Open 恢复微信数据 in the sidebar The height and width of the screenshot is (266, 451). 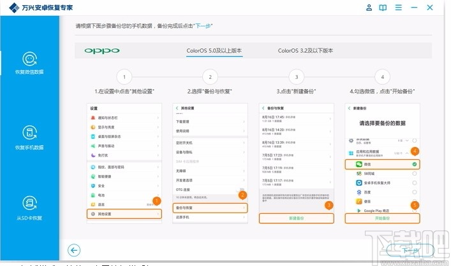tap(29, 63)
